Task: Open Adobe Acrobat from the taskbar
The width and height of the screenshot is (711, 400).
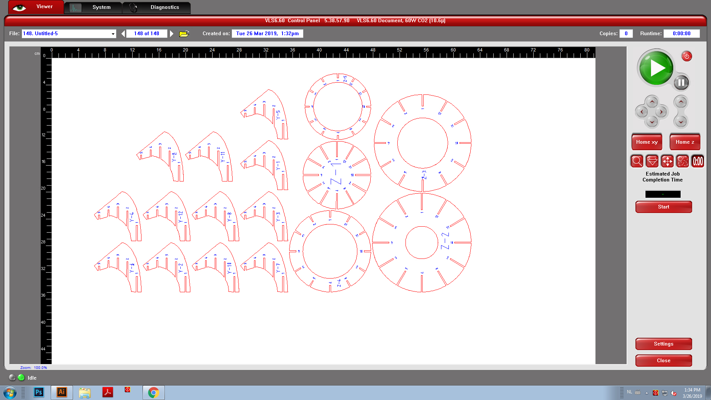Action: coord(107,392)
